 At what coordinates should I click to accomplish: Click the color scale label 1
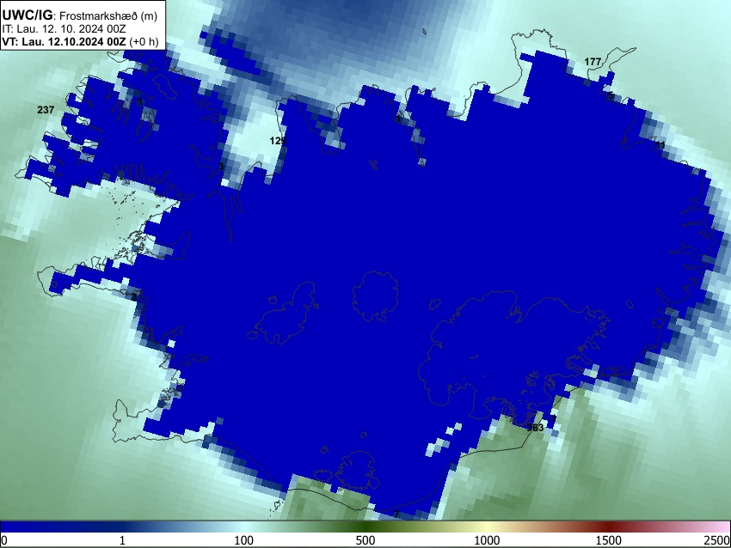point(122,540)
